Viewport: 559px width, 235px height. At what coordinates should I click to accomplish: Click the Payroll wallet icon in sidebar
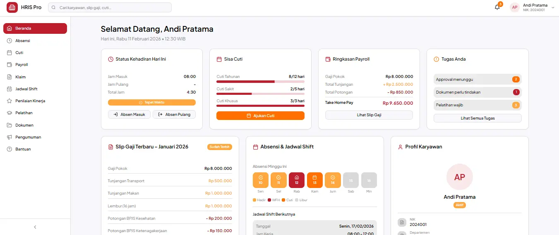10,65
